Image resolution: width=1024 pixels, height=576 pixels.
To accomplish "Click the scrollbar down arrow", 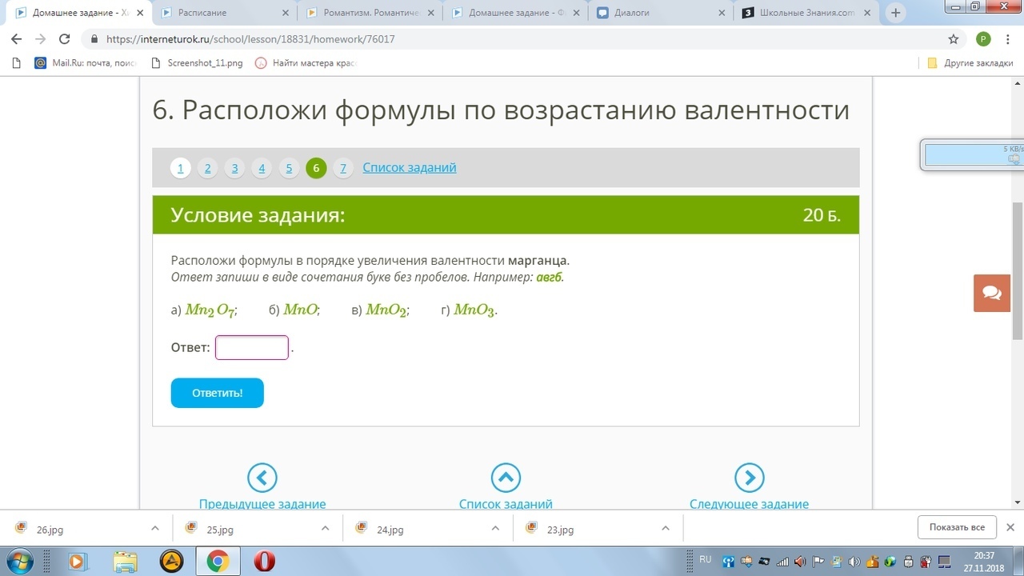I will [1018, 502].
